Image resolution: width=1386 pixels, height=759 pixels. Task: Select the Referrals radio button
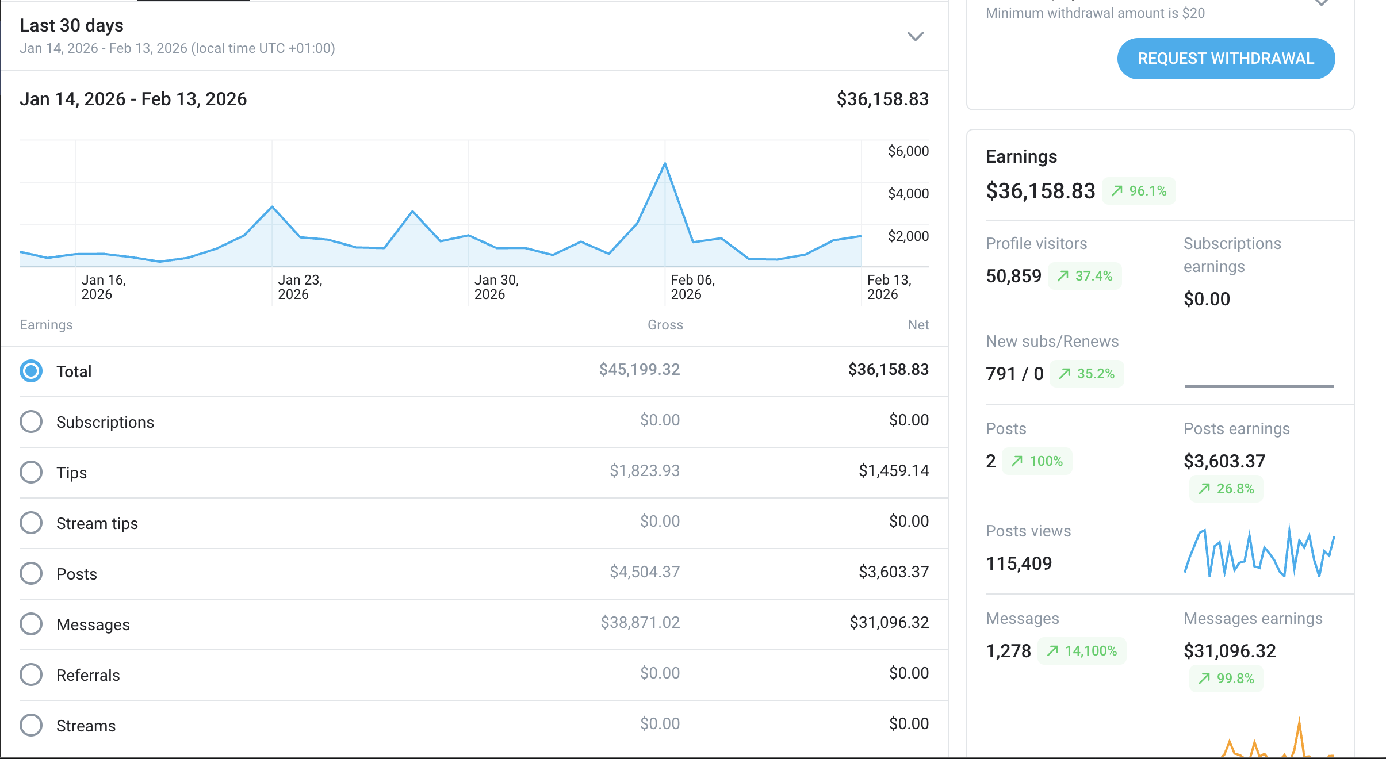[x=31, y=675]
